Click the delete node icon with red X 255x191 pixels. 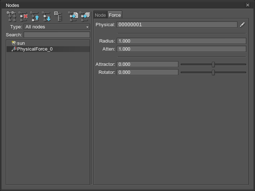(23, 16)
